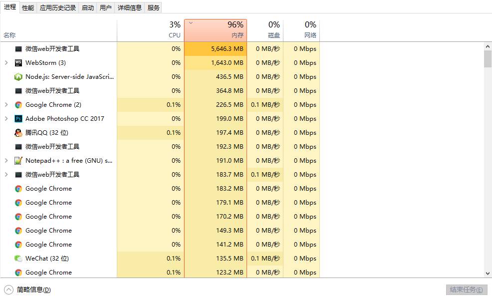Click the WeChat (32 位) icon
Image resolution: width=492 pixels, height=302 pixels.
click(18, 259)
